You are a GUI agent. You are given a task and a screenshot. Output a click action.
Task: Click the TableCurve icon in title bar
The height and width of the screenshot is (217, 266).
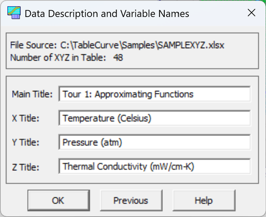(14, 13)
